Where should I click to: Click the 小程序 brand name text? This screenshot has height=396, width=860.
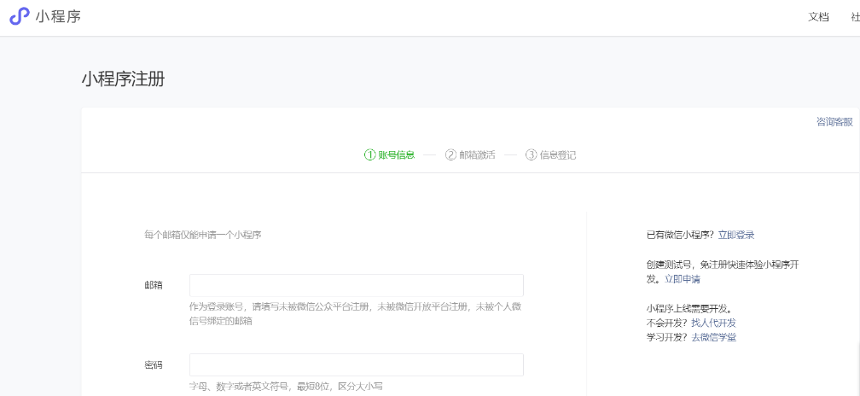(x=58, y=16)
